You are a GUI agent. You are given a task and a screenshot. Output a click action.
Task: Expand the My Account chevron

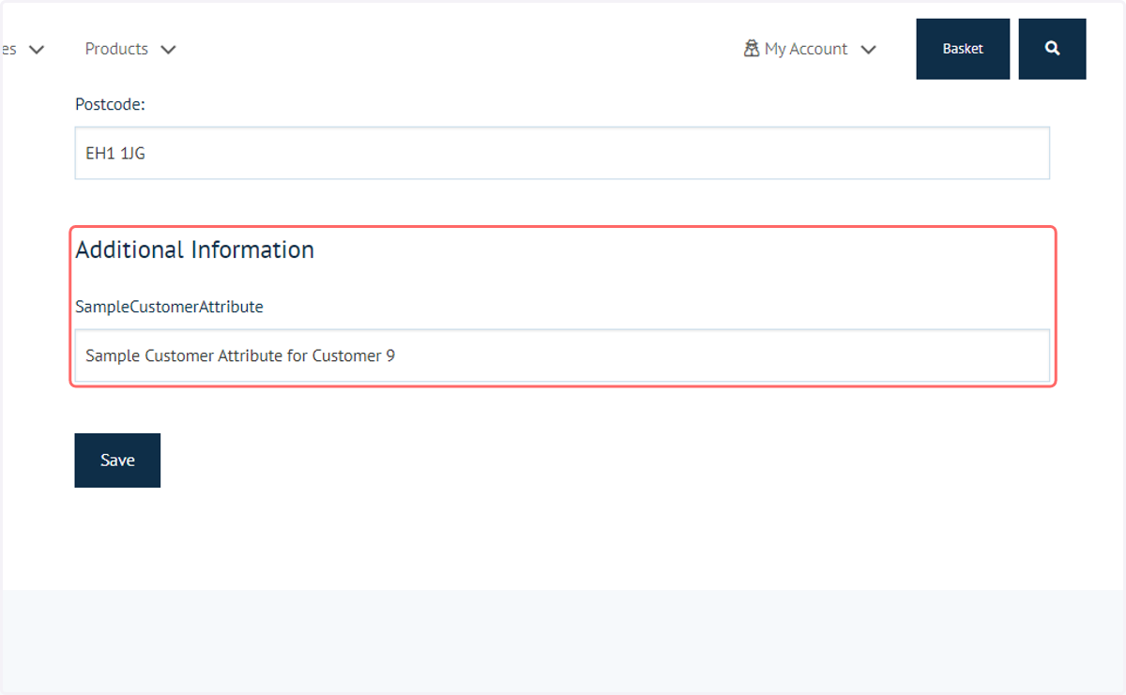(x=868, y=50)
